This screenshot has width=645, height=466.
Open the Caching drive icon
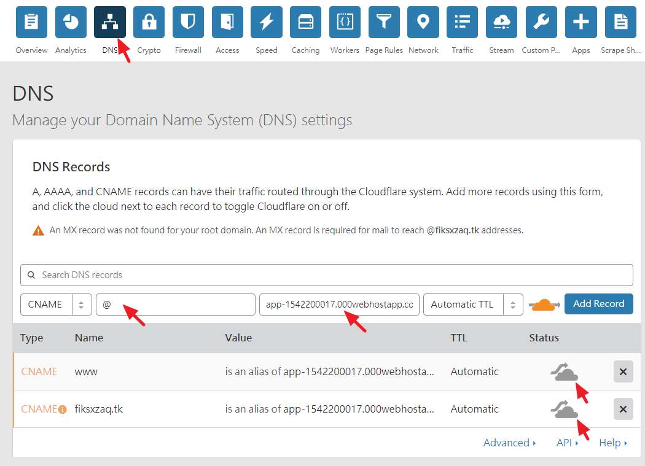[305, 23]
